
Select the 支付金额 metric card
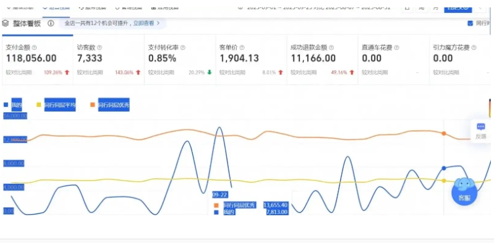pyautogui.click(x=38, y=60)
